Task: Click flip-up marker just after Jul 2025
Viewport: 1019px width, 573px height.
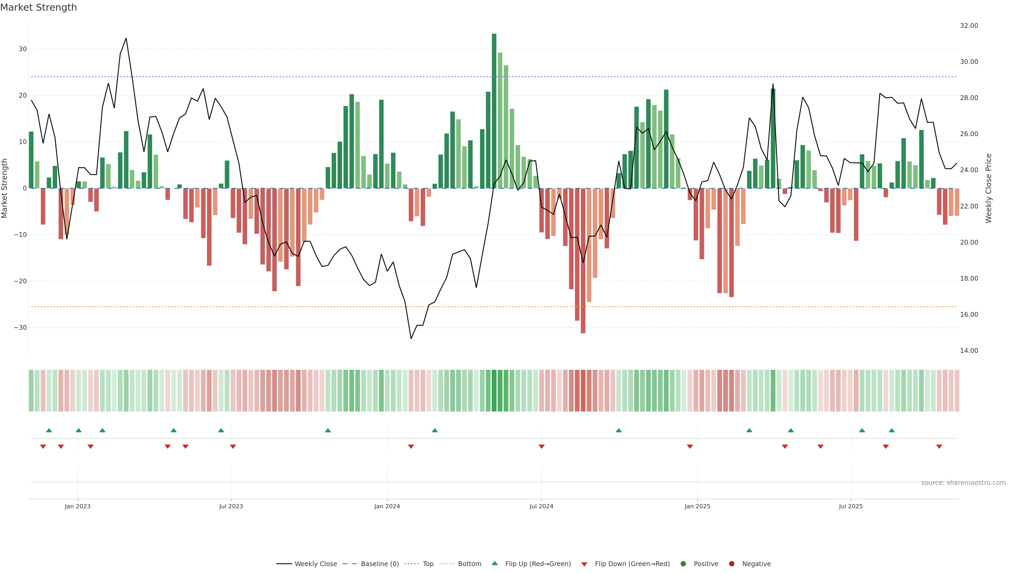Action: point(862,430)
